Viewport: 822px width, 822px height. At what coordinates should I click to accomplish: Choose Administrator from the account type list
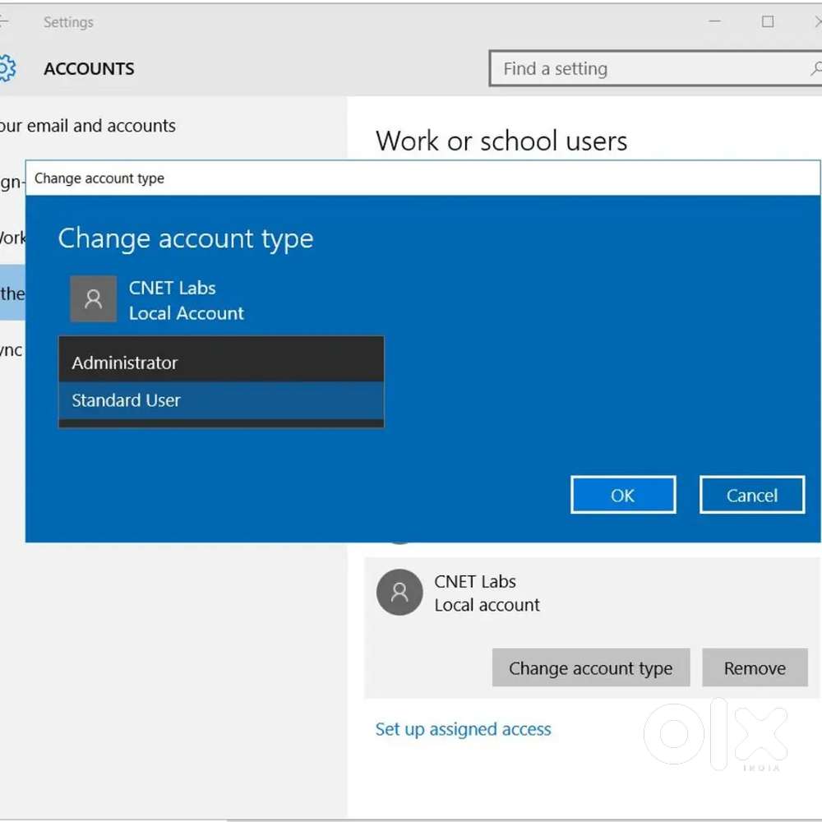pyautogui.click(x=220, y=363)
